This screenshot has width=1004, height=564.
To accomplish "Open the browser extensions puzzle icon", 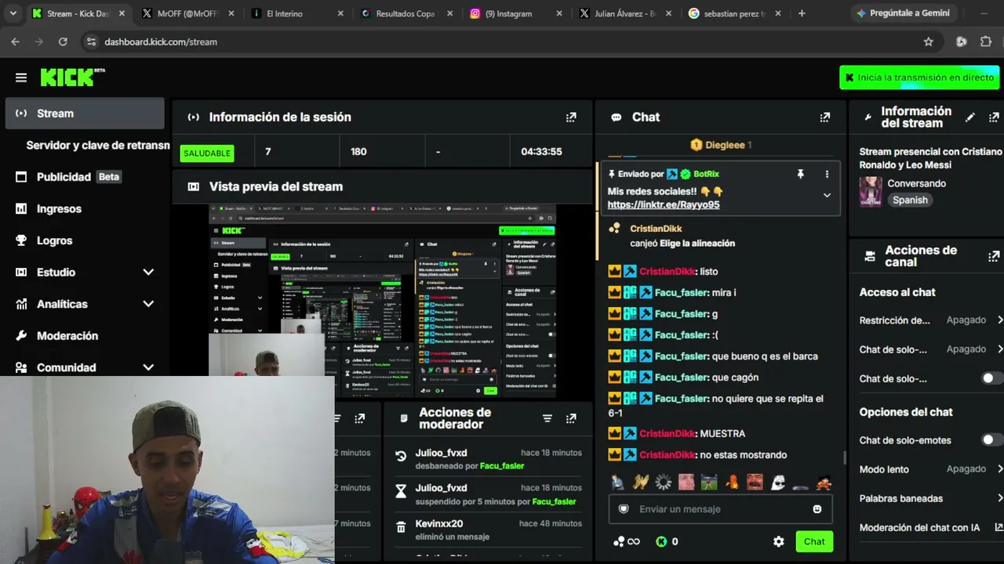I will (986, 42).
